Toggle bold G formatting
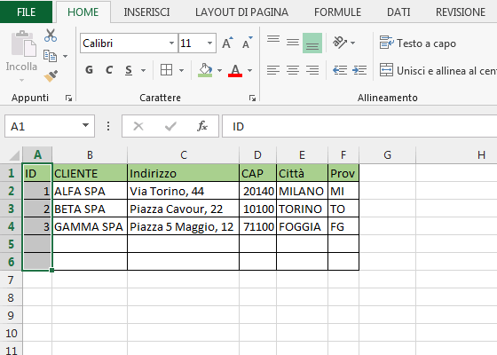This screenshot has height=355, width=497. pos(89,70)
